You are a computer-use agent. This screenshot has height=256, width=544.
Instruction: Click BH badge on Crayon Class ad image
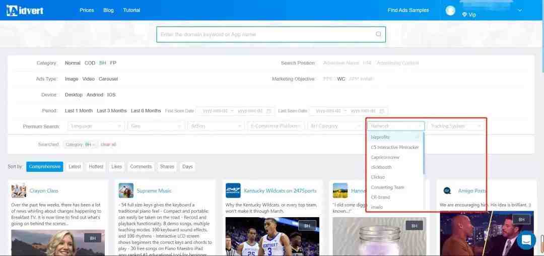click(x=93, y=238)
